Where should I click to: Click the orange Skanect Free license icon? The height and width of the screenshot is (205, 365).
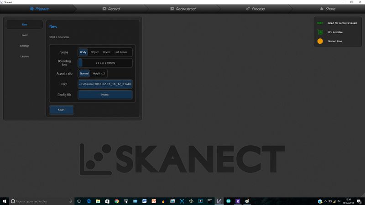tap(320, 41)
